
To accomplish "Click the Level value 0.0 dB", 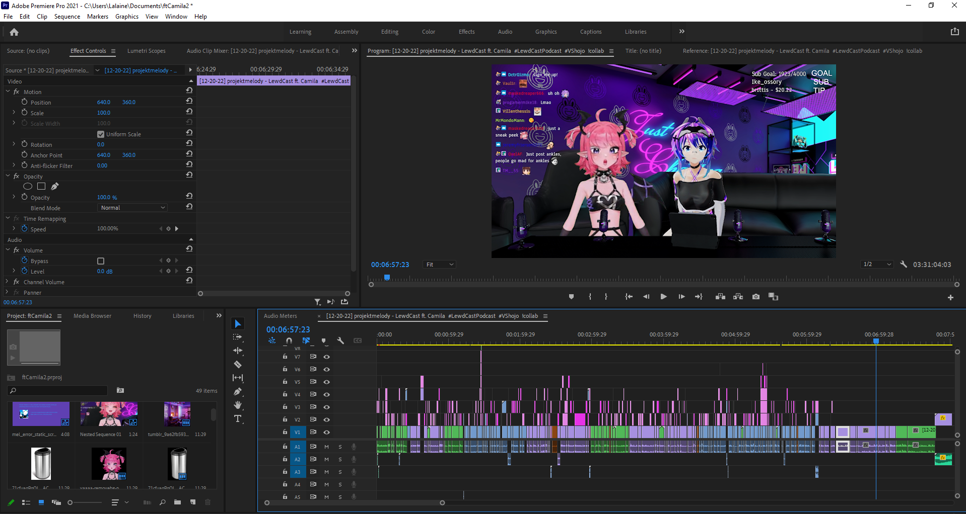I will click(x=105, y=271).
